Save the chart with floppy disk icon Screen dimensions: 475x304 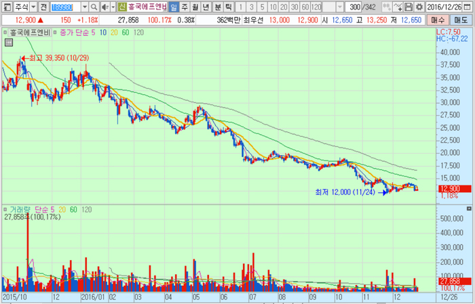click(x=408, y=7)
